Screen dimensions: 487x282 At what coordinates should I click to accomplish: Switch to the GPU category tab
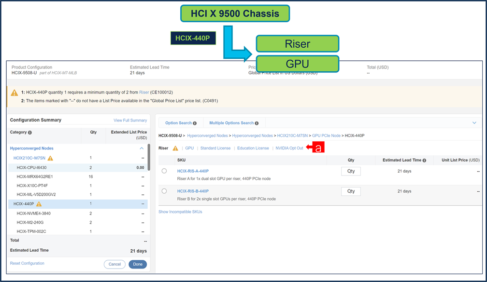tap(189, 148)
